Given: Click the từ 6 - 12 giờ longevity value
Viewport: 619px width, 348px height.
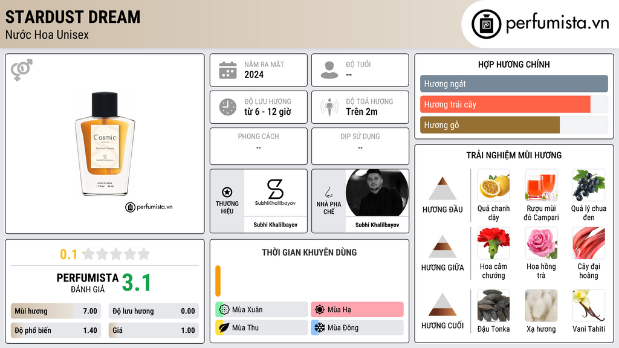Looking at the screenshot, I should [x=268, y=112].
